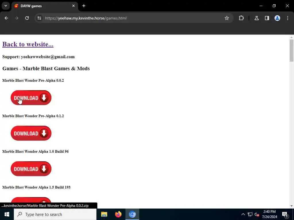Open Chrome Labs flask icon

pyautogui.click(x=257, y=18)
